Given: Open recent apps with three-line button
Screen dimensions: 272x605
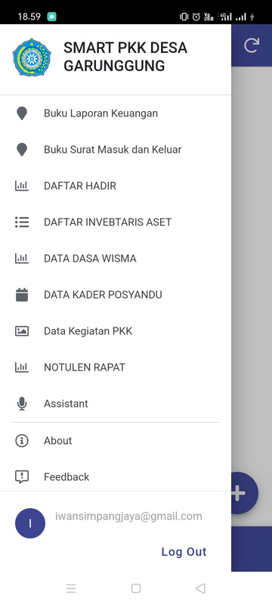Looking at the screenshot, I should (71, 588).
